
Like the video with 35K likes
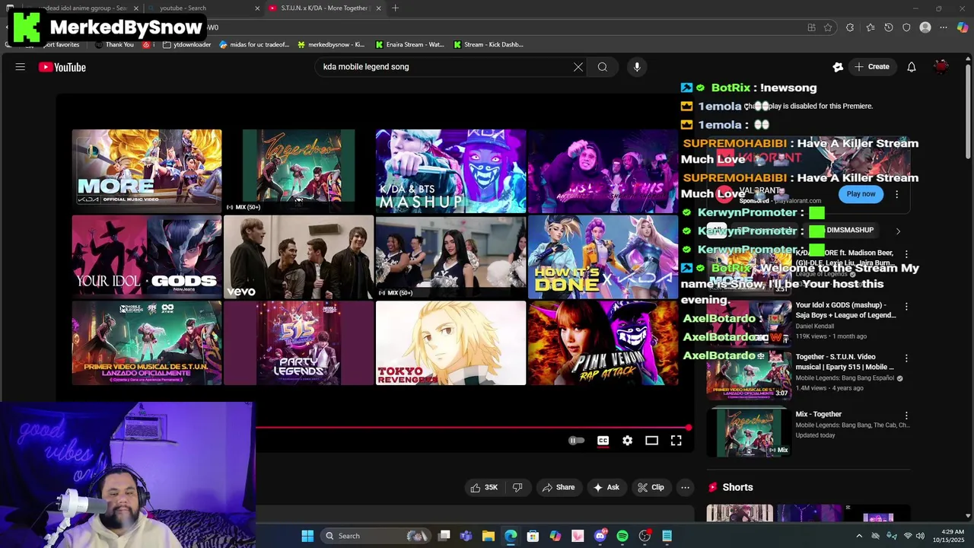(484, 487)
